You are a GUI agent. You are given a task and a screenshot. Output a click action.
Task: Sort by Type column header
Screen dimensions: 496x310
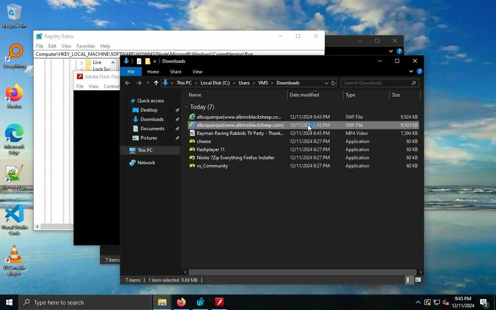pyautogui.click(x=366, y=95)
